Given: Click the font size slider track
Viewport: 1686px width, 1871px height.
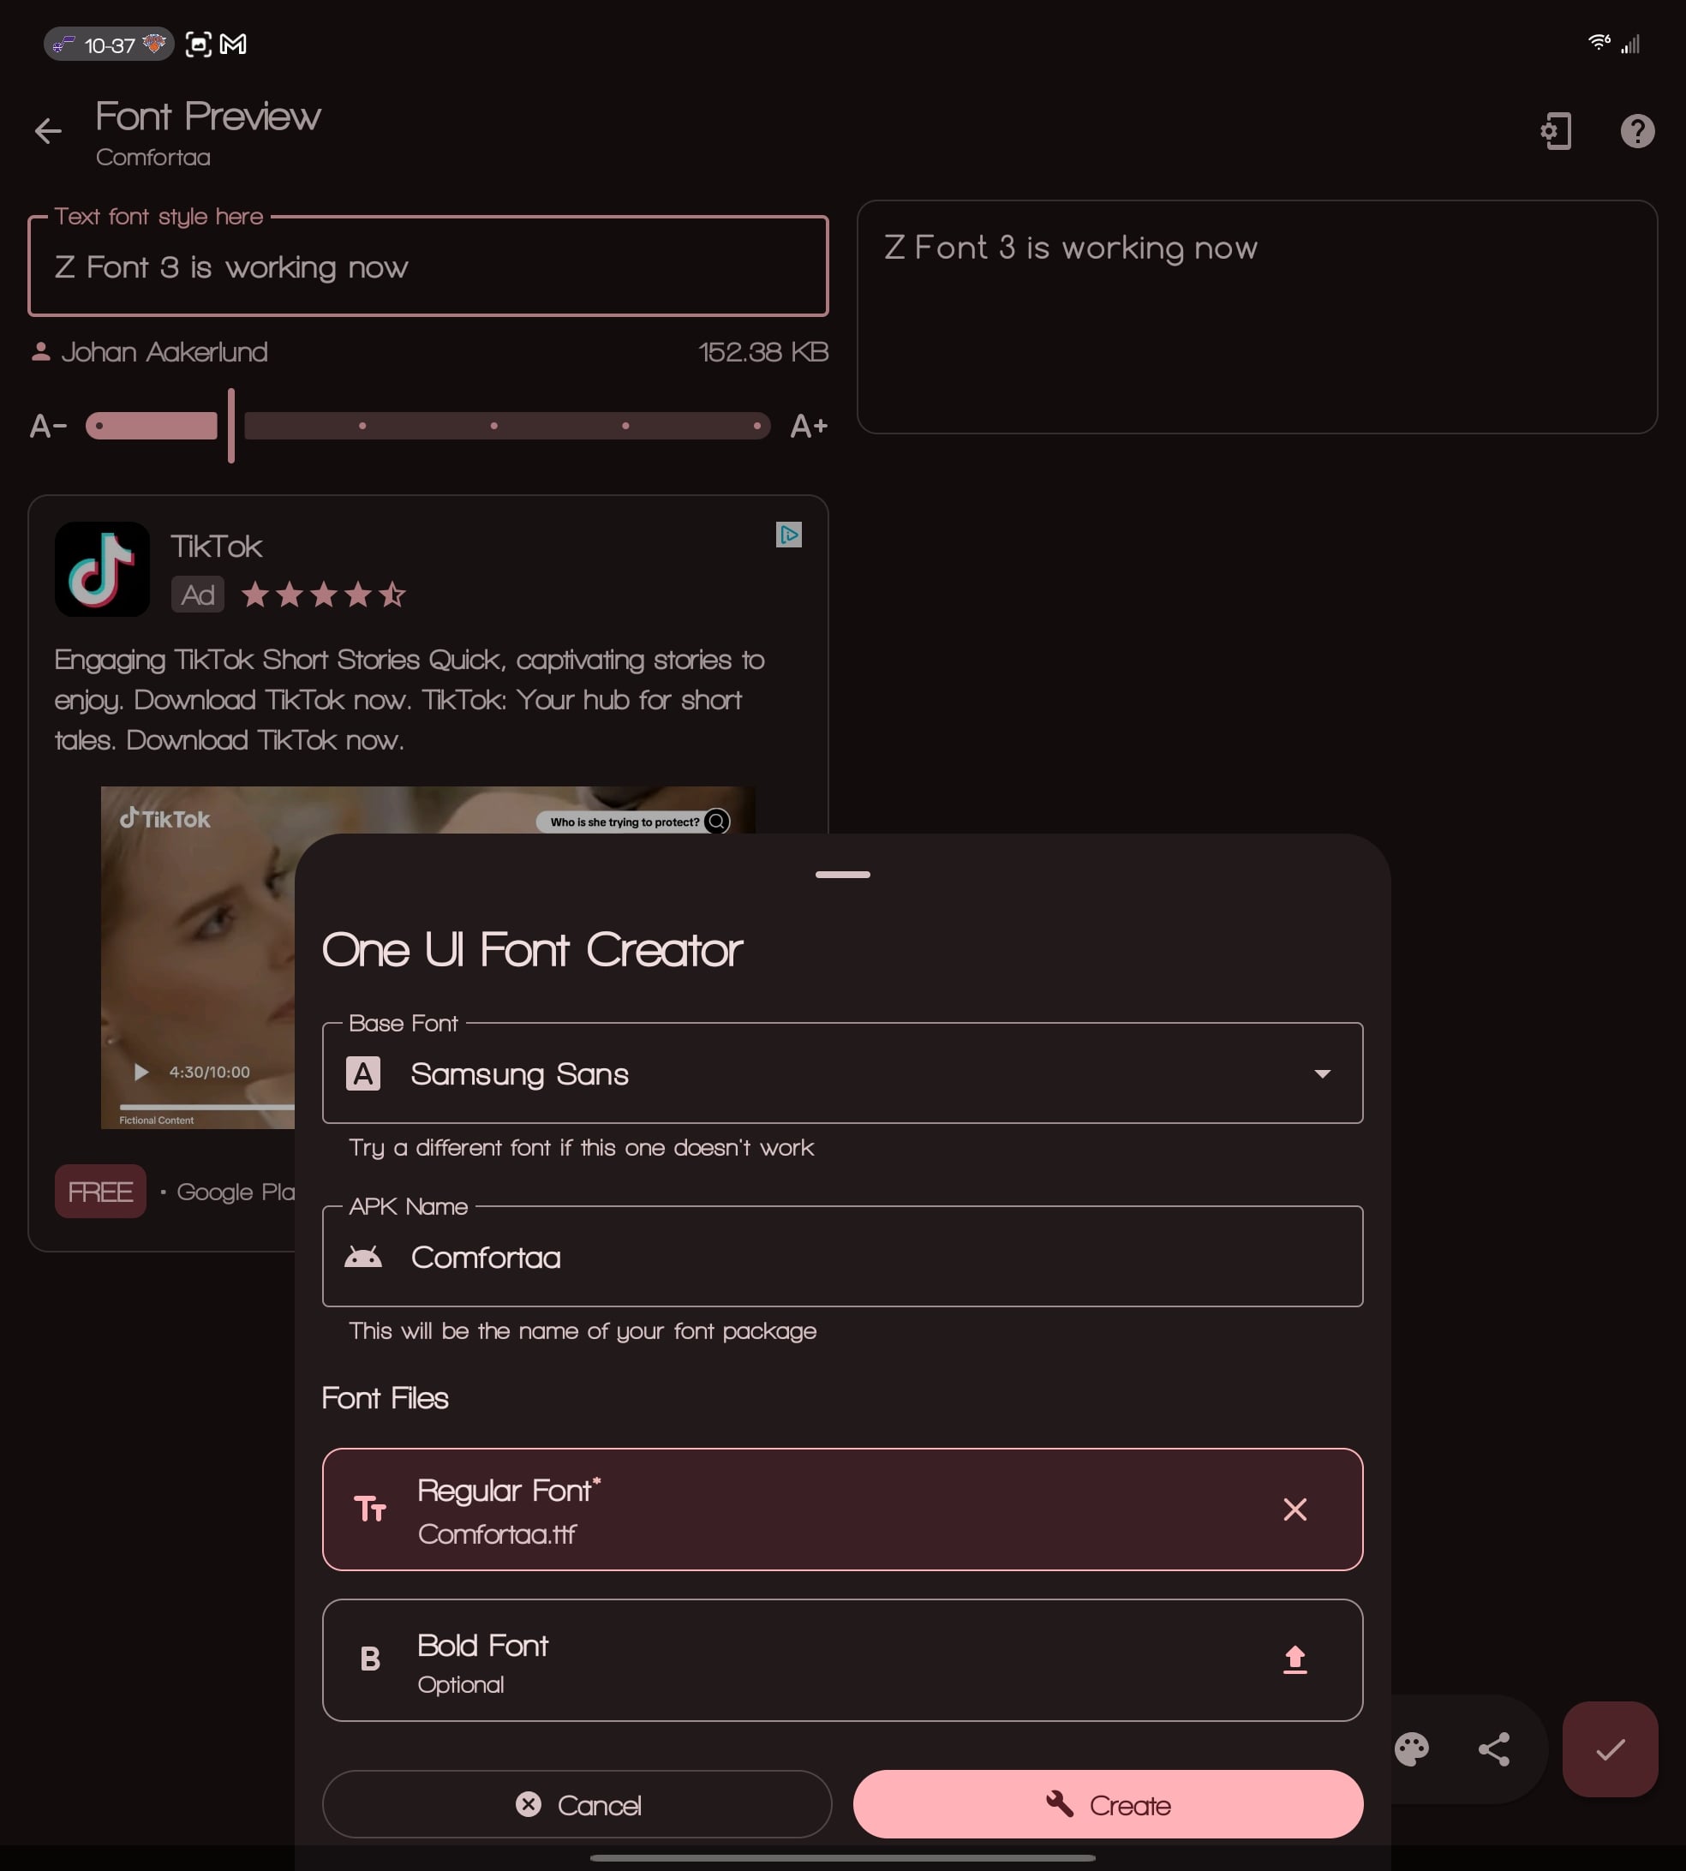Looking at the screenshot, I should coord(428,426).
